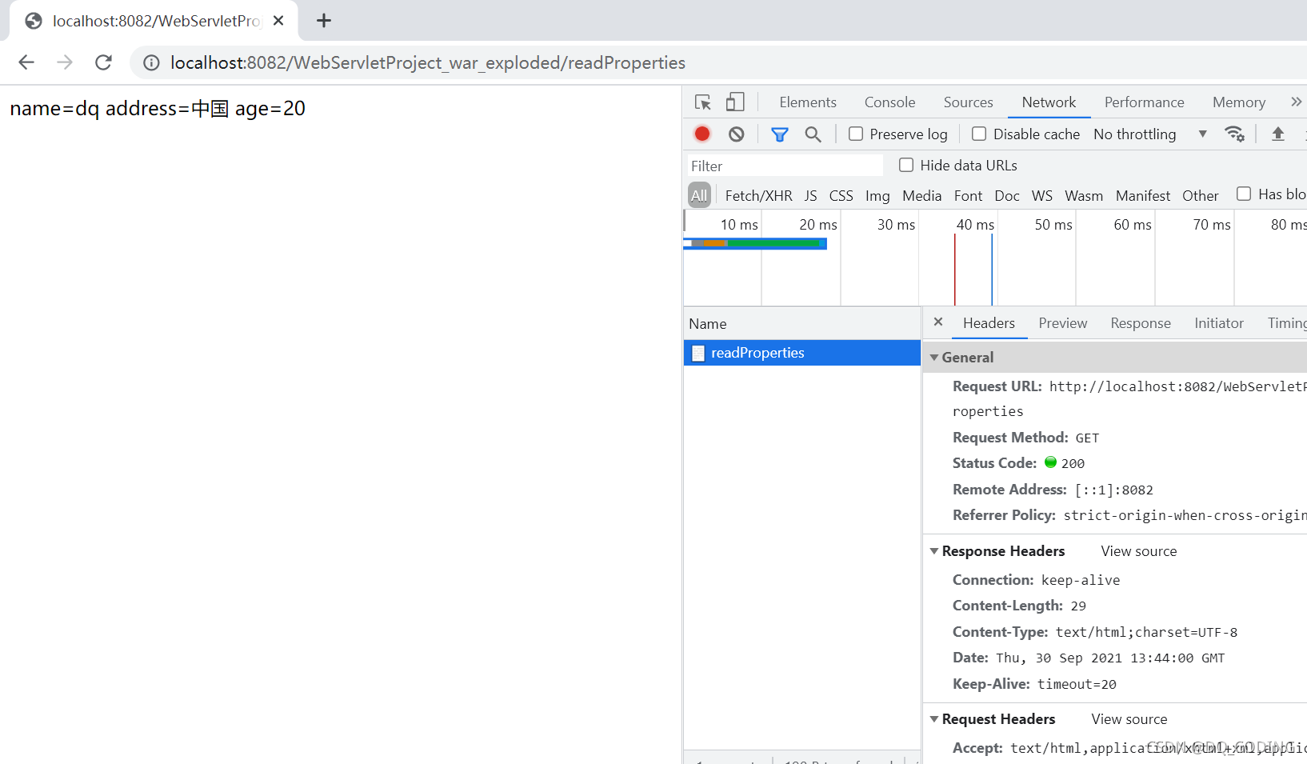View source of Response Headers

(x=1139, y=551)
